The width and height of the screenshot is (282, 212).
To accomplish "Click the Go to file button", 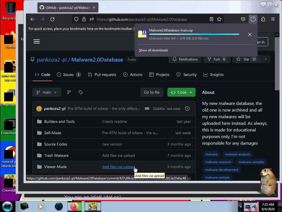I will coord(152,92).
